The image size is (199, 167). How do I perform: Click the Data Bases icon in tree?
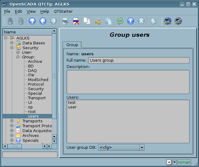18,43
